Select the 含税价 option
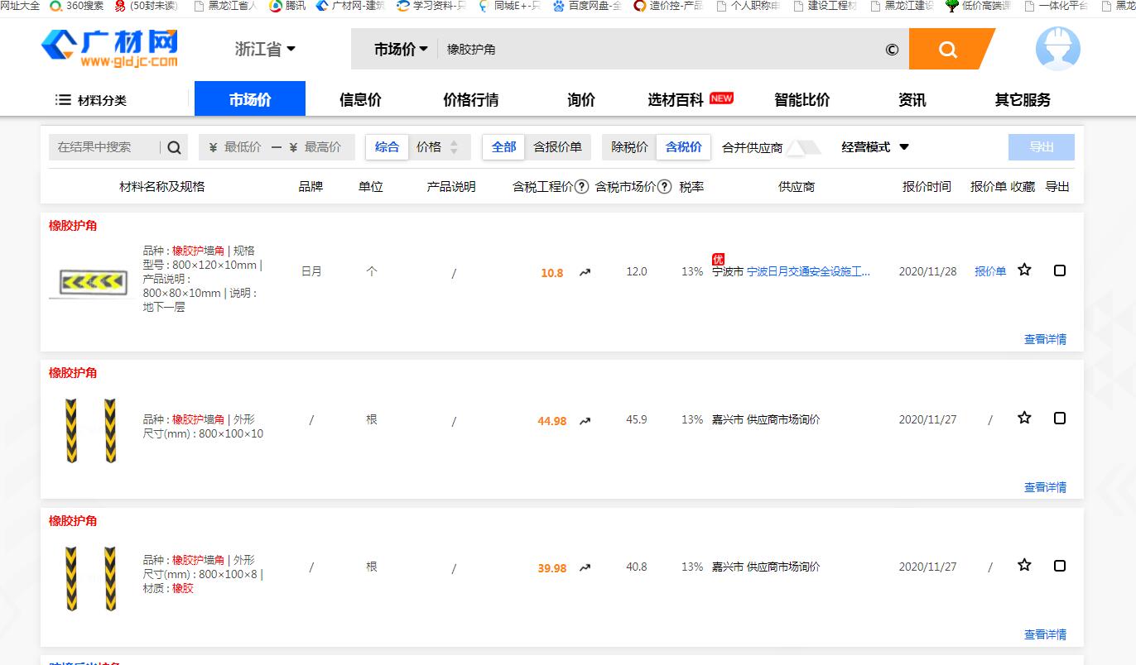Screen dimensions: 1136x665 pos(684,147)
